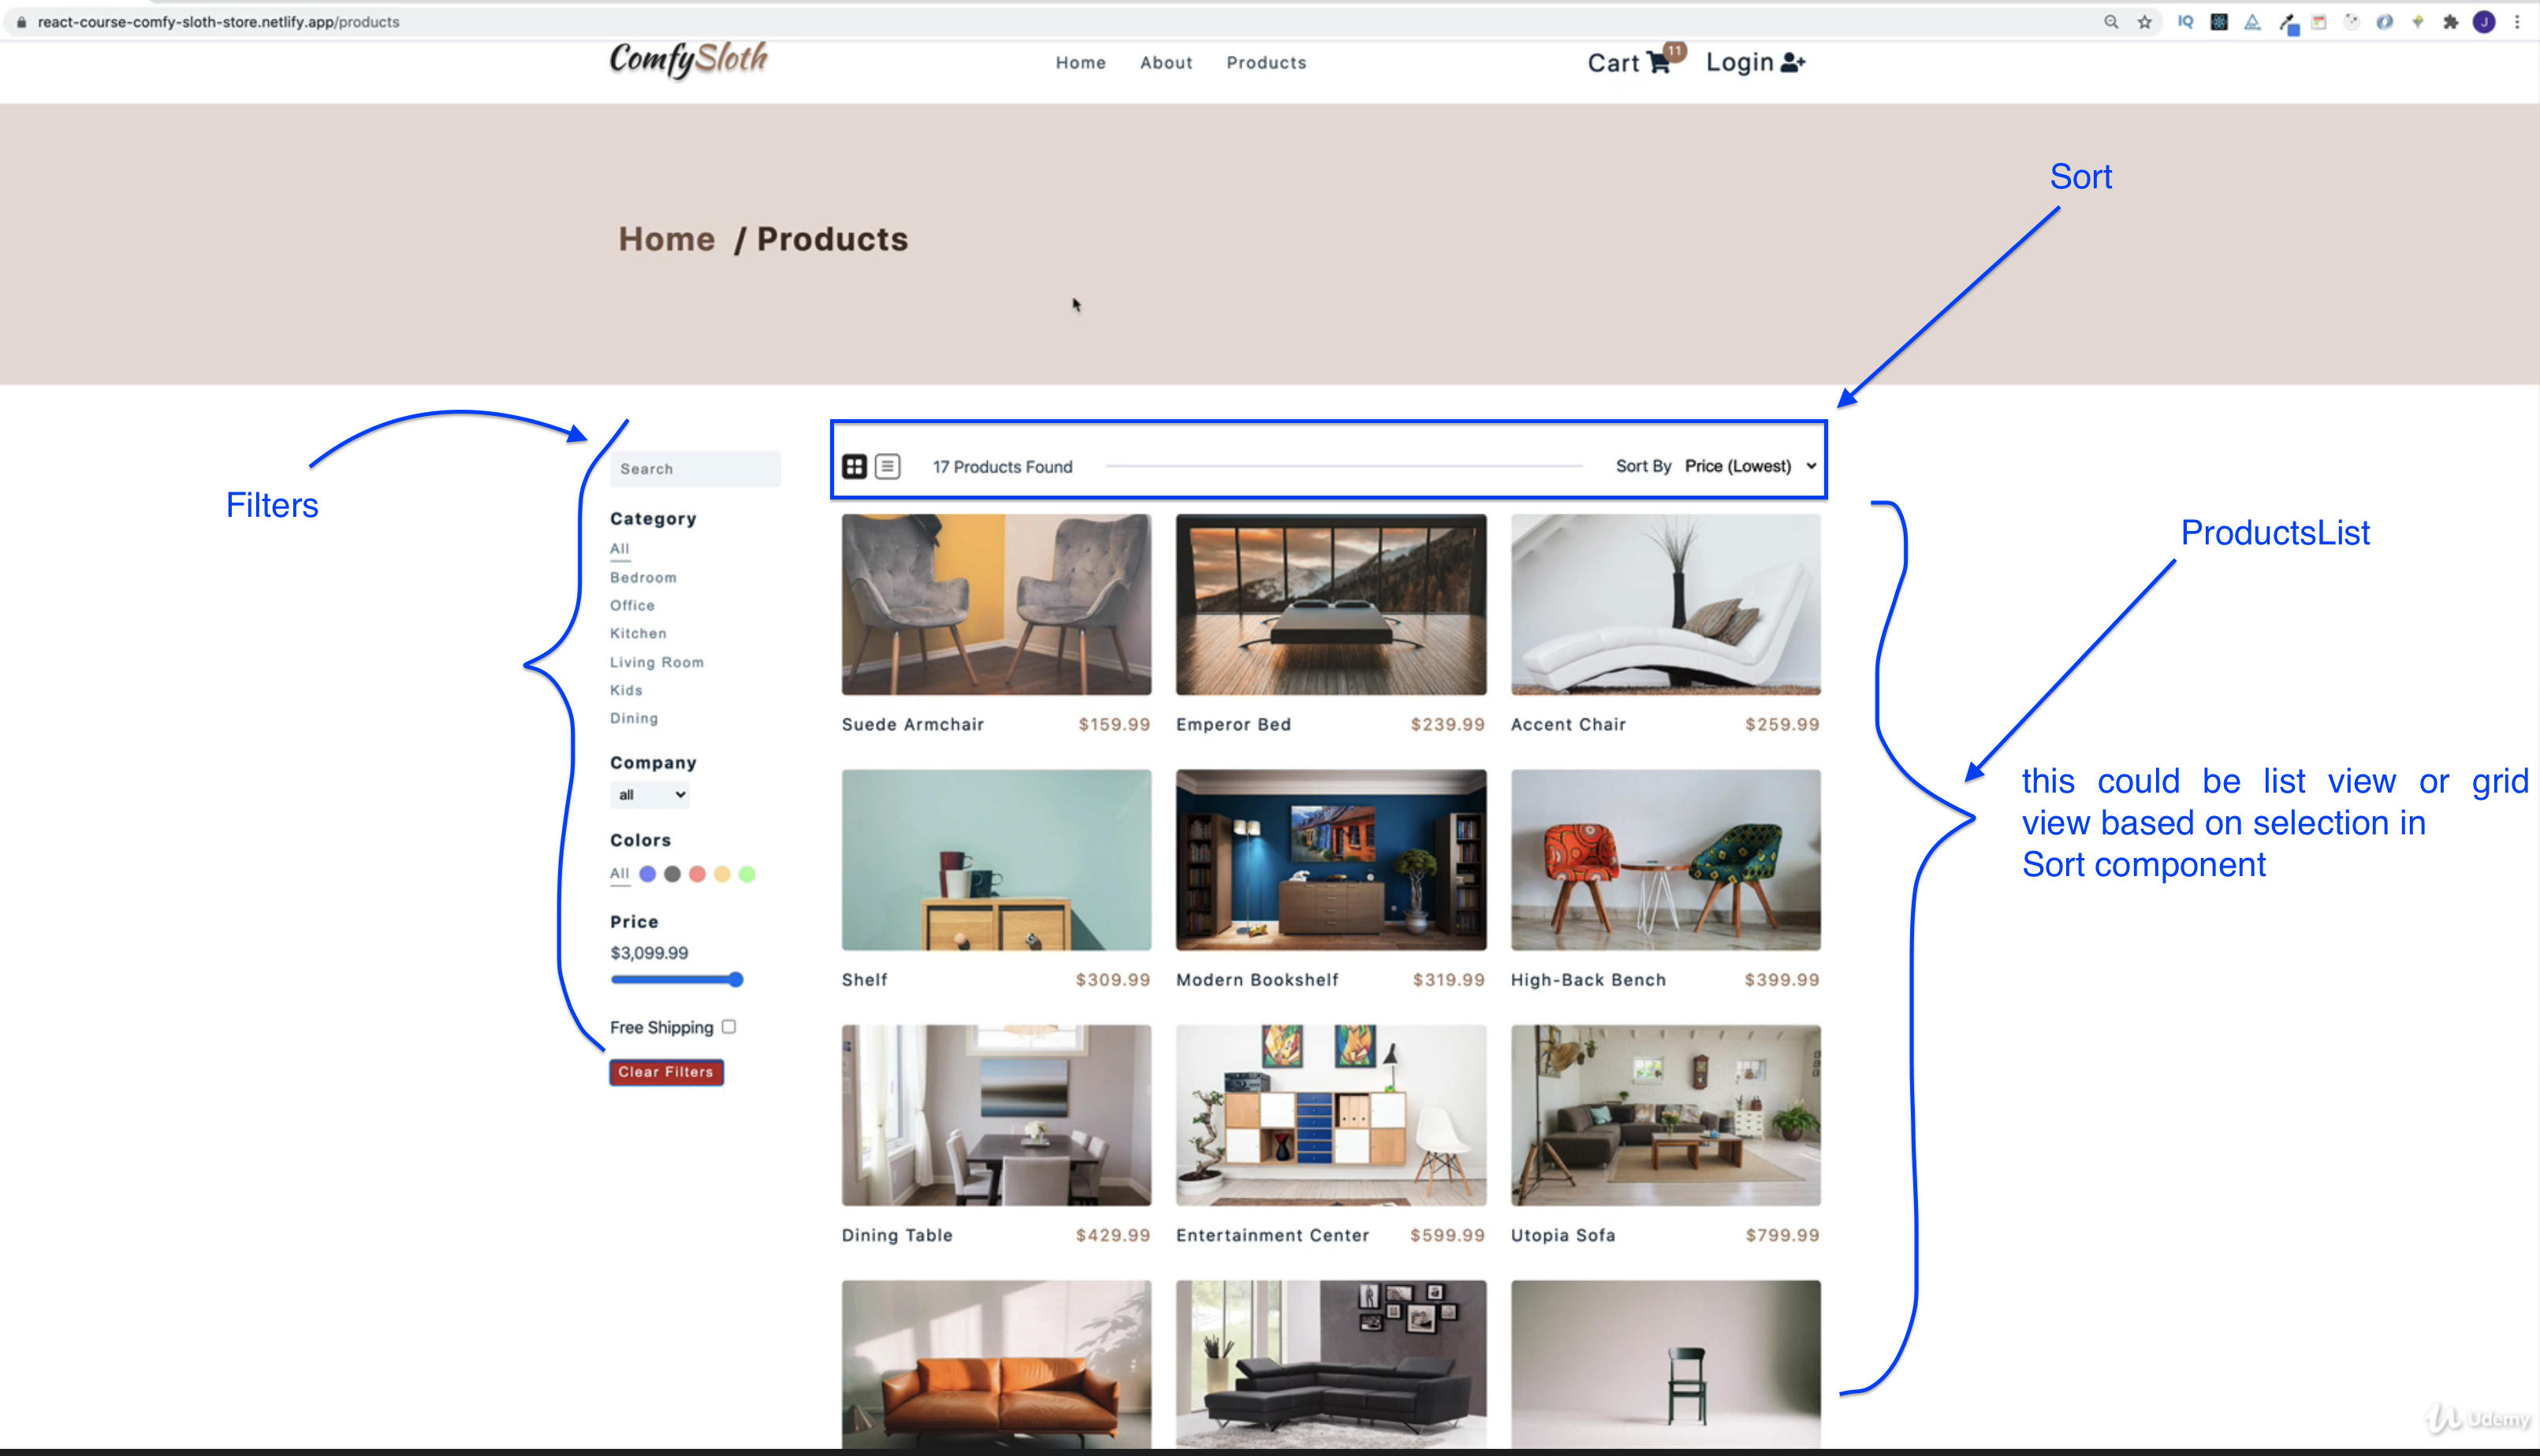This screenshot has height=1456, width=2540.
Task: Open the Chrome extensions puzzle icon
Action: coord(2450,22)
